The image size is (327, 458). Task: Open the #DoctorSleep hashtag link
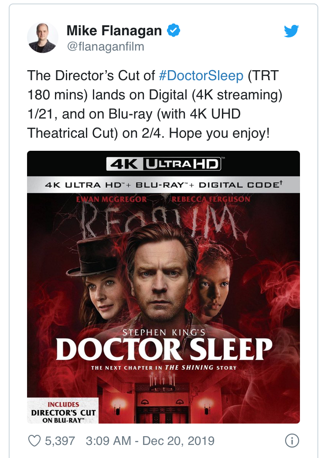coord(201,75)
